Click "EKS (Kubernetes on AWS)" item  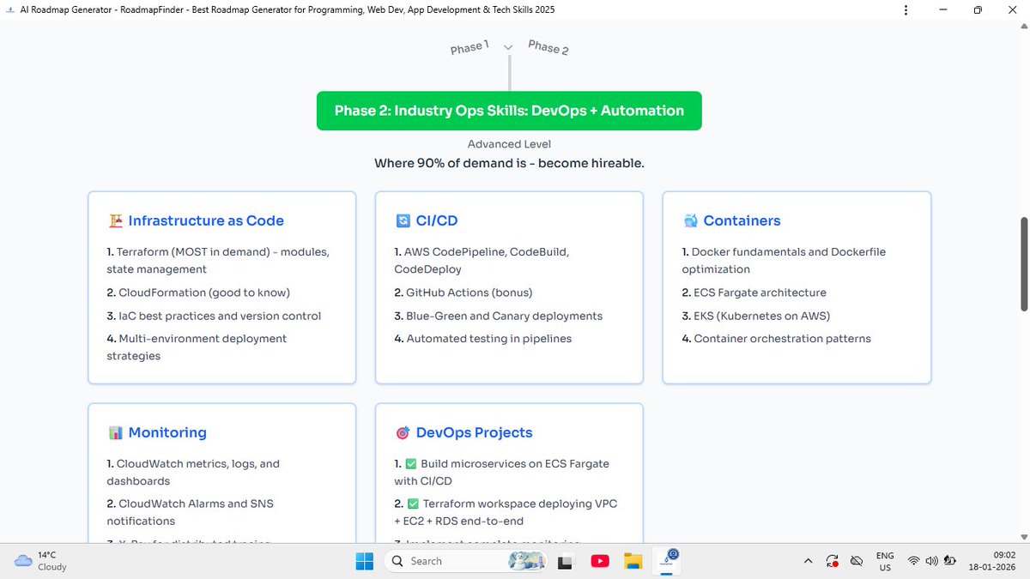[756, 316]
